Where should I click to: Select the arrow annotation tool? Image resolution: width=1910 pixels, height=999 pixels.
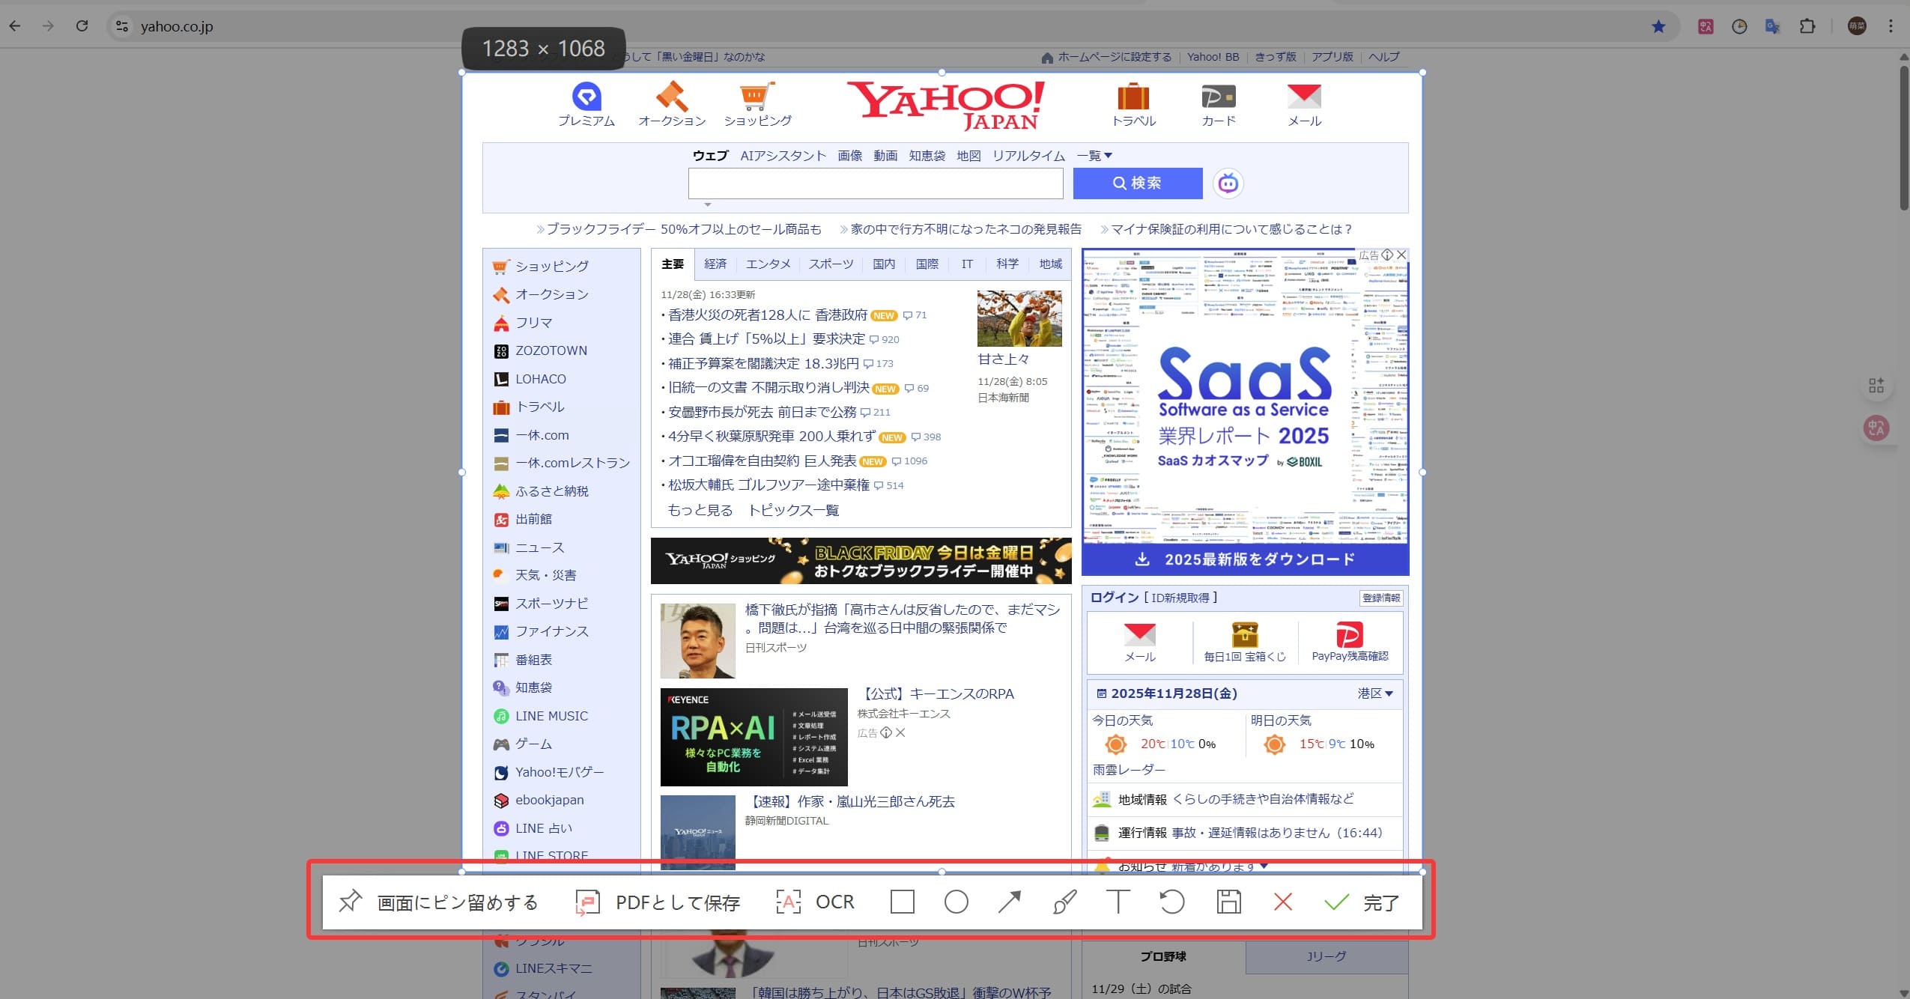click(x=1010, y=902)
